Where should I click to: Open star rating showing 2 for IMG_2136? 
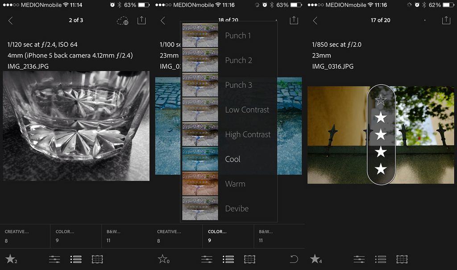[11, 259]
